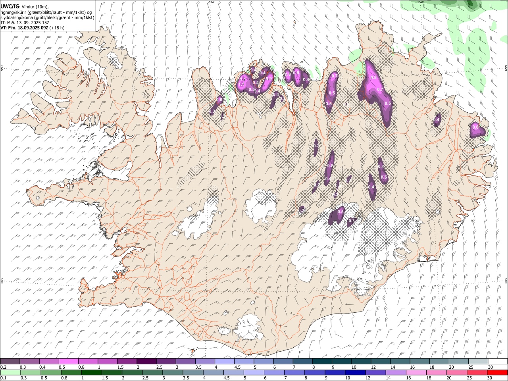Pick the upper legend swatch from 12 to 14
This screenshot has width=508, height=381.
pyautogui.click(x=381, y=362)
